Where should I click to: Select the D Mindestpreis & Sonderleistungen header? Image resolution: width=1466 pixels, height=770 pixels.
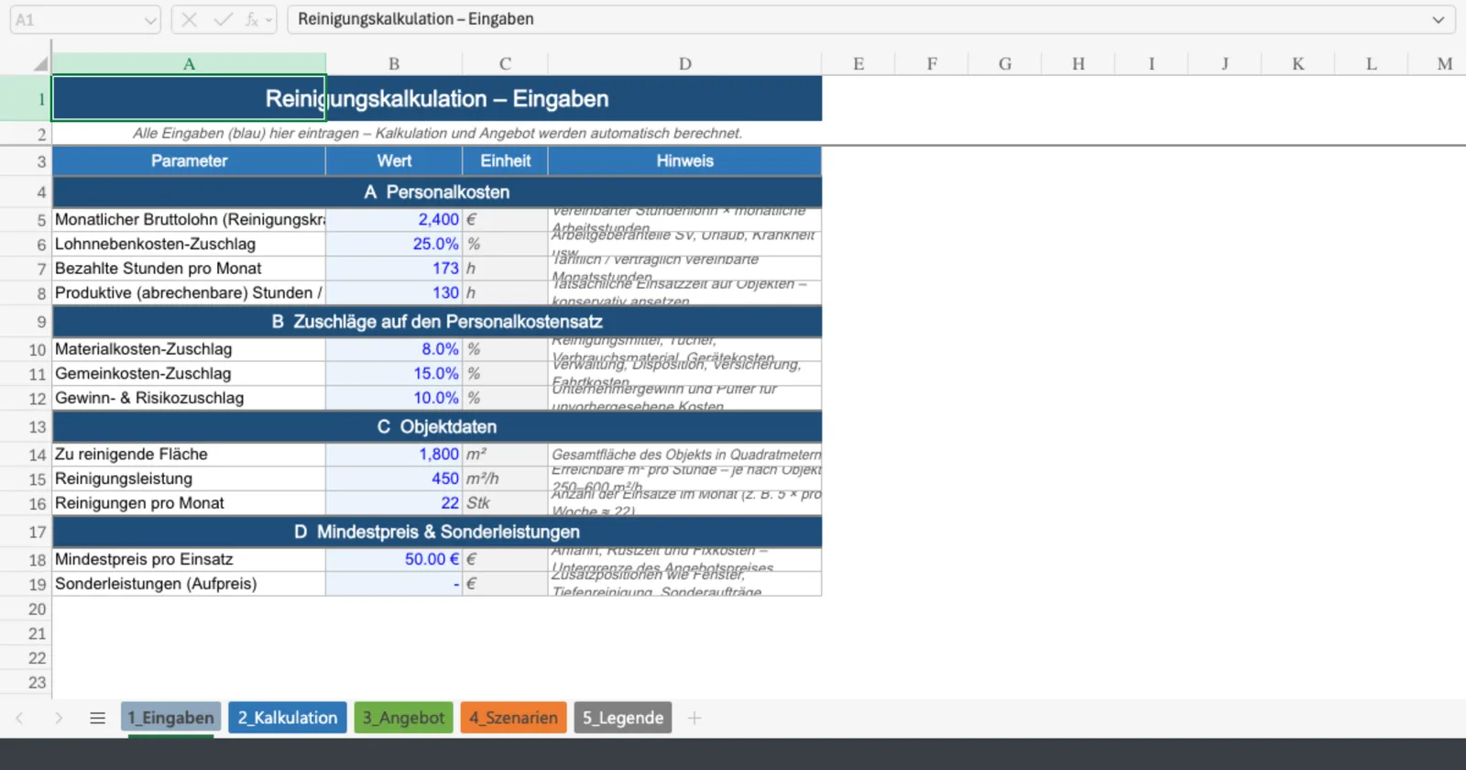pyautogui.click(x=437, y=532)
